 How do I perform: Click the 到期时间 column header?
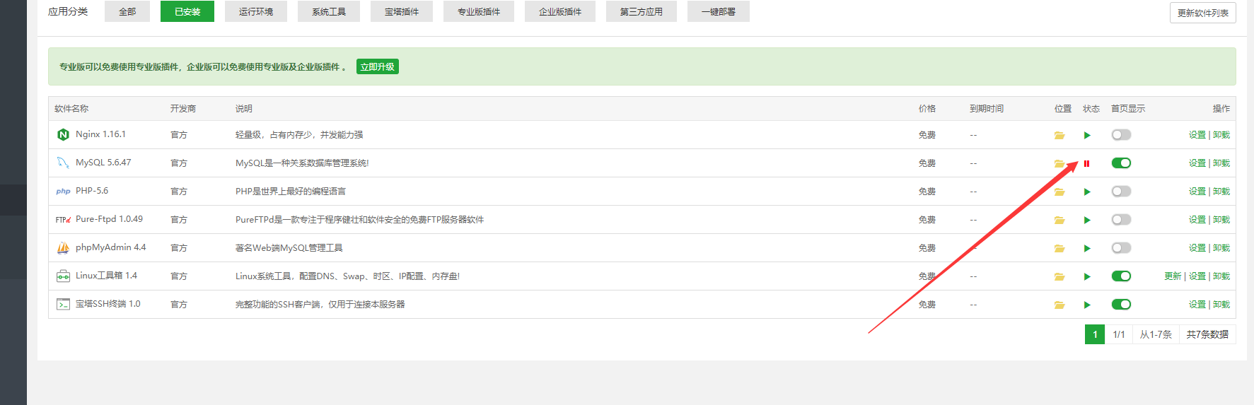tap(987, 109)
